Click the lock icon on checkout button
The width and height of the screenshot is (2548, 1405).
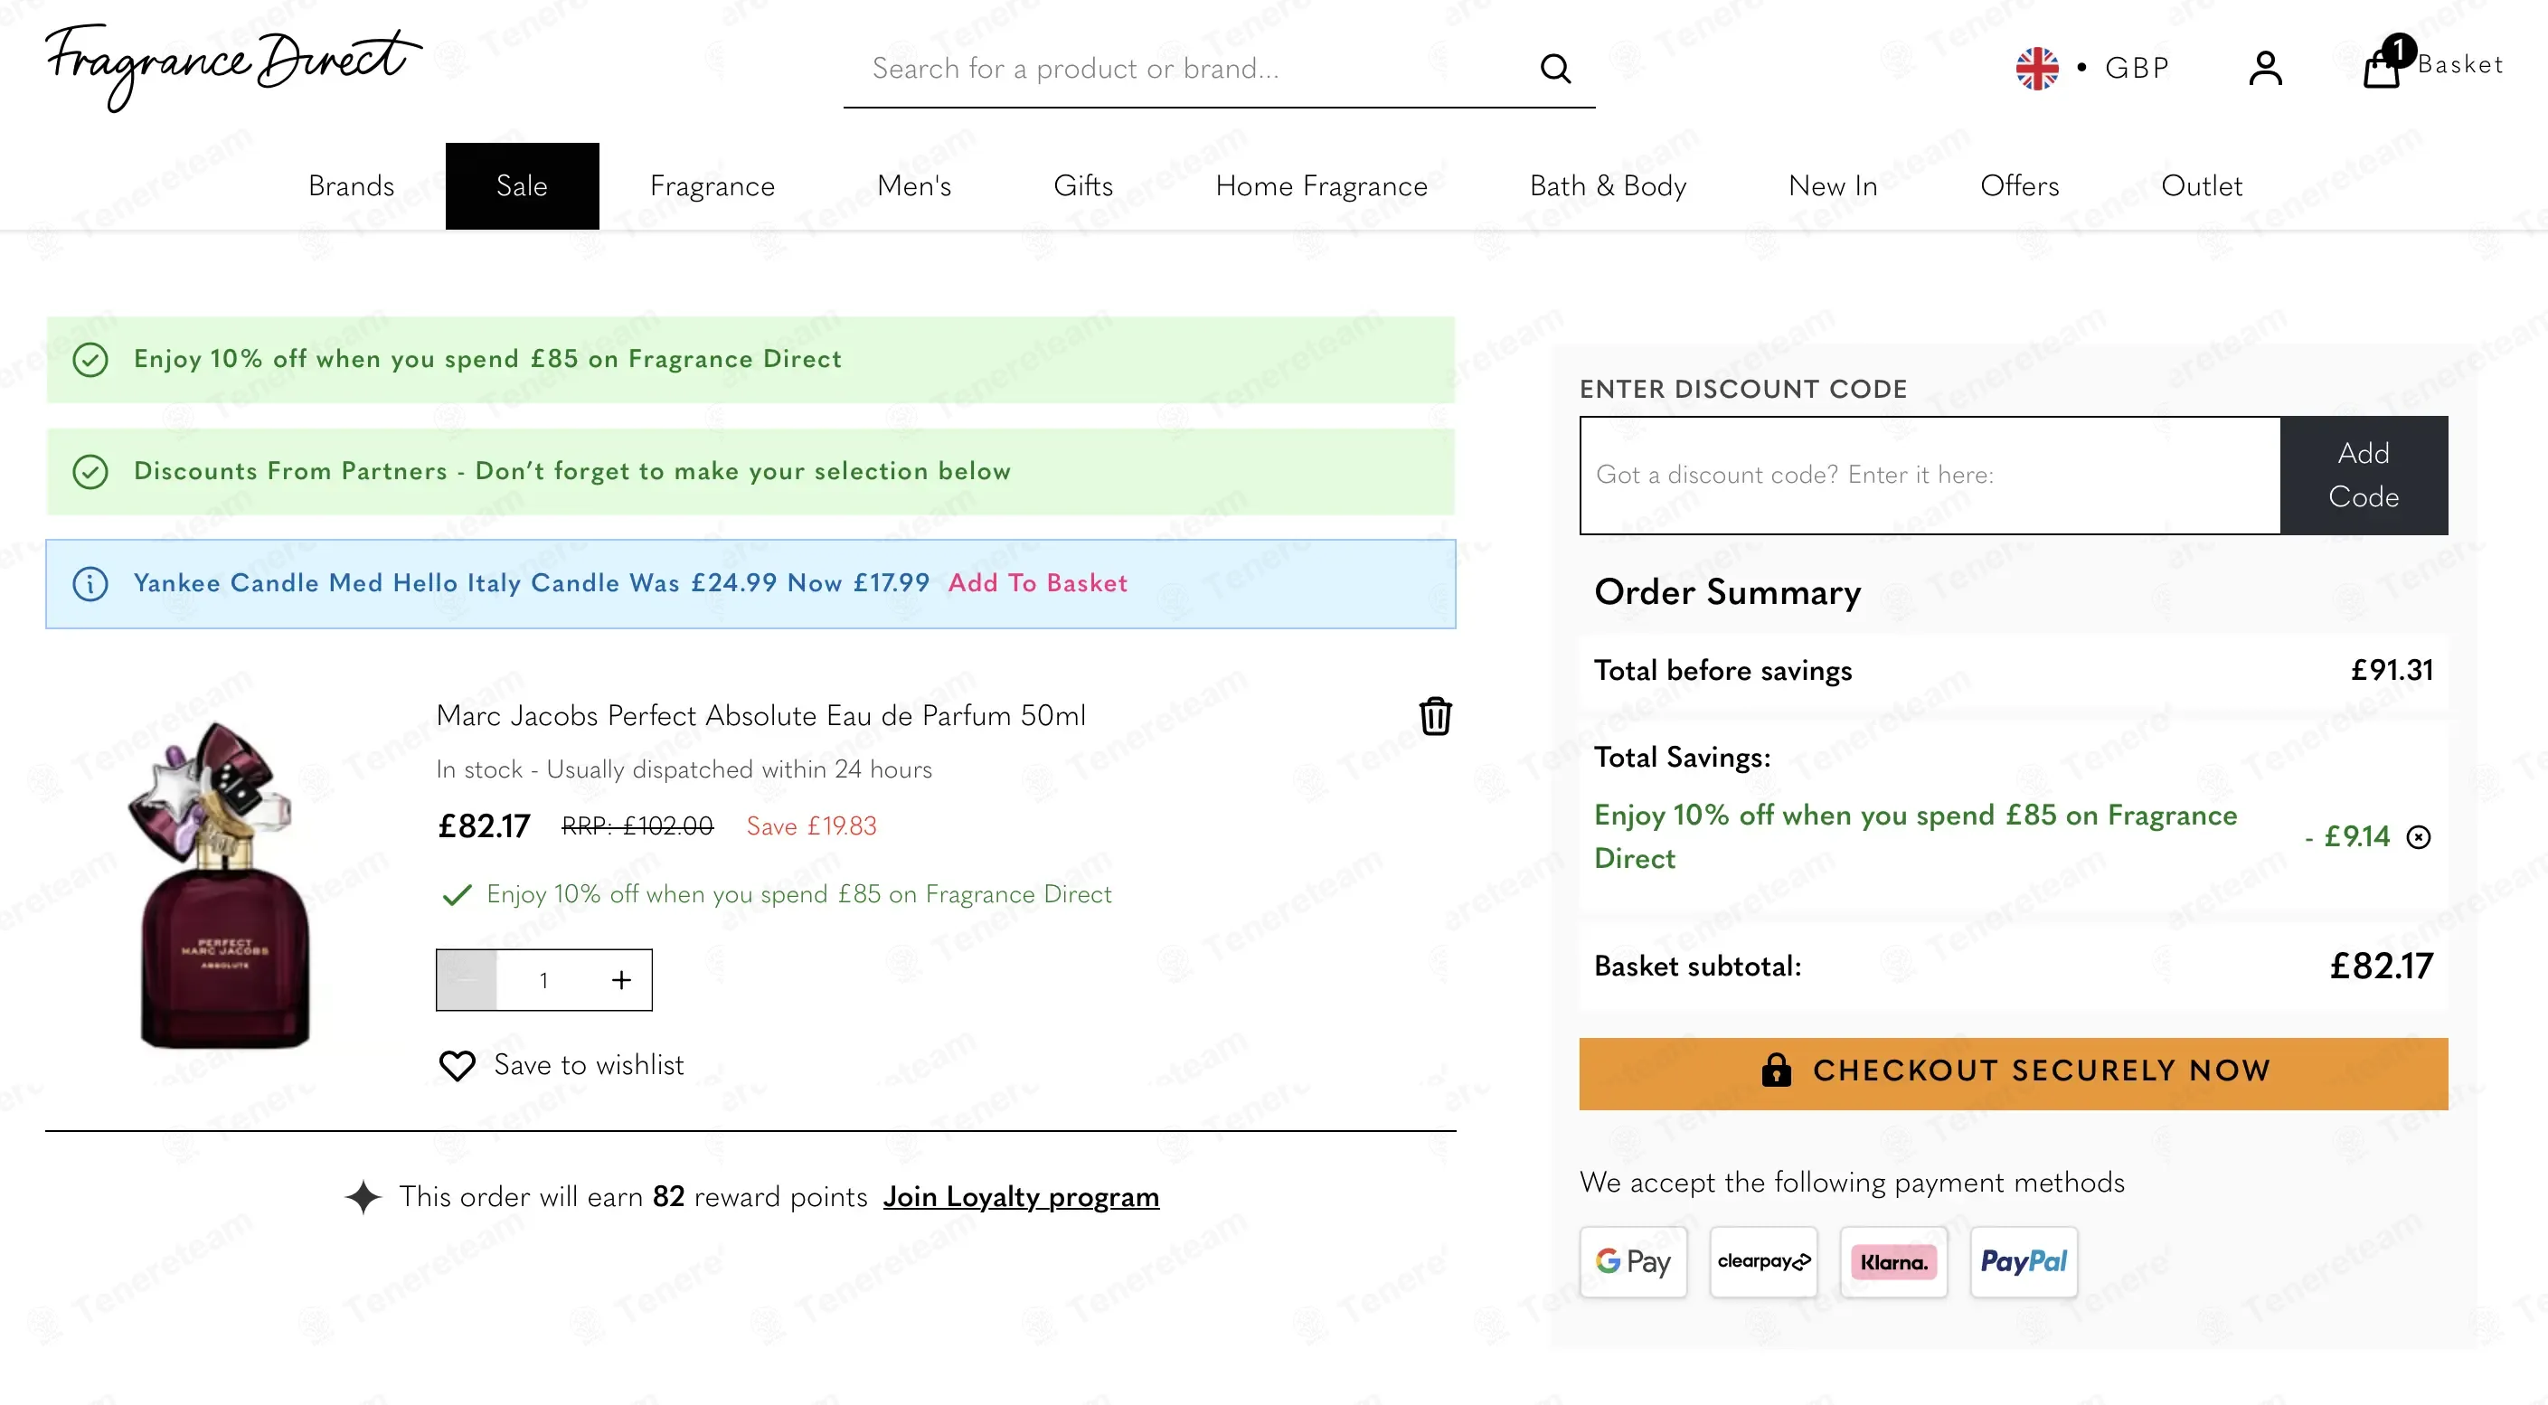pos(1777,1070)
